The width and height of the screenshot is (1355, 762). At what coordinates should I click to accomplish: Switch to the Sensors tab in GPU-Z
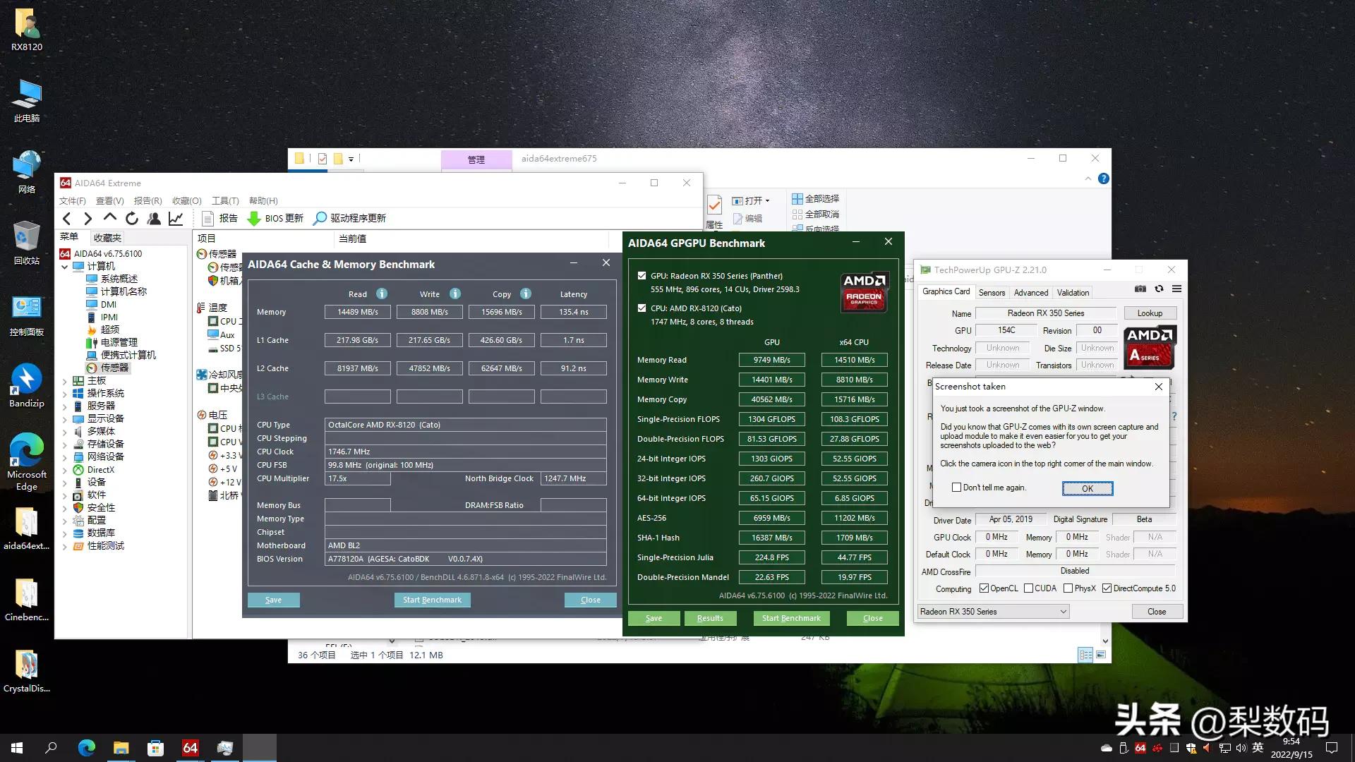point(992,292)
